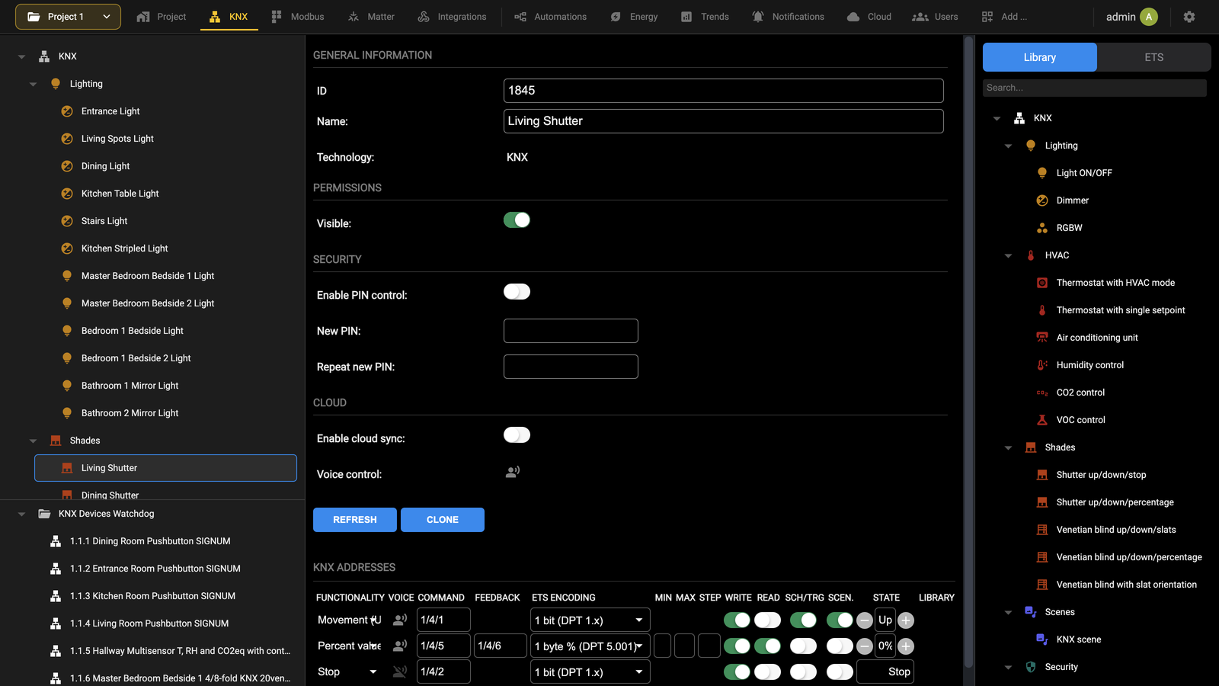This screenshot has width=1219, height=686.
Task: Select Dining Light in tree
Action: tap(105, 166)
